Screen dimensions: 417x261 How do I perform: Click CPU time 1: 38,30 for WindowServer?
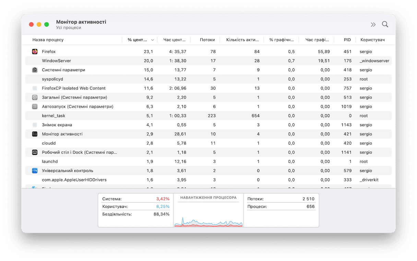click(x=178, y=61)
